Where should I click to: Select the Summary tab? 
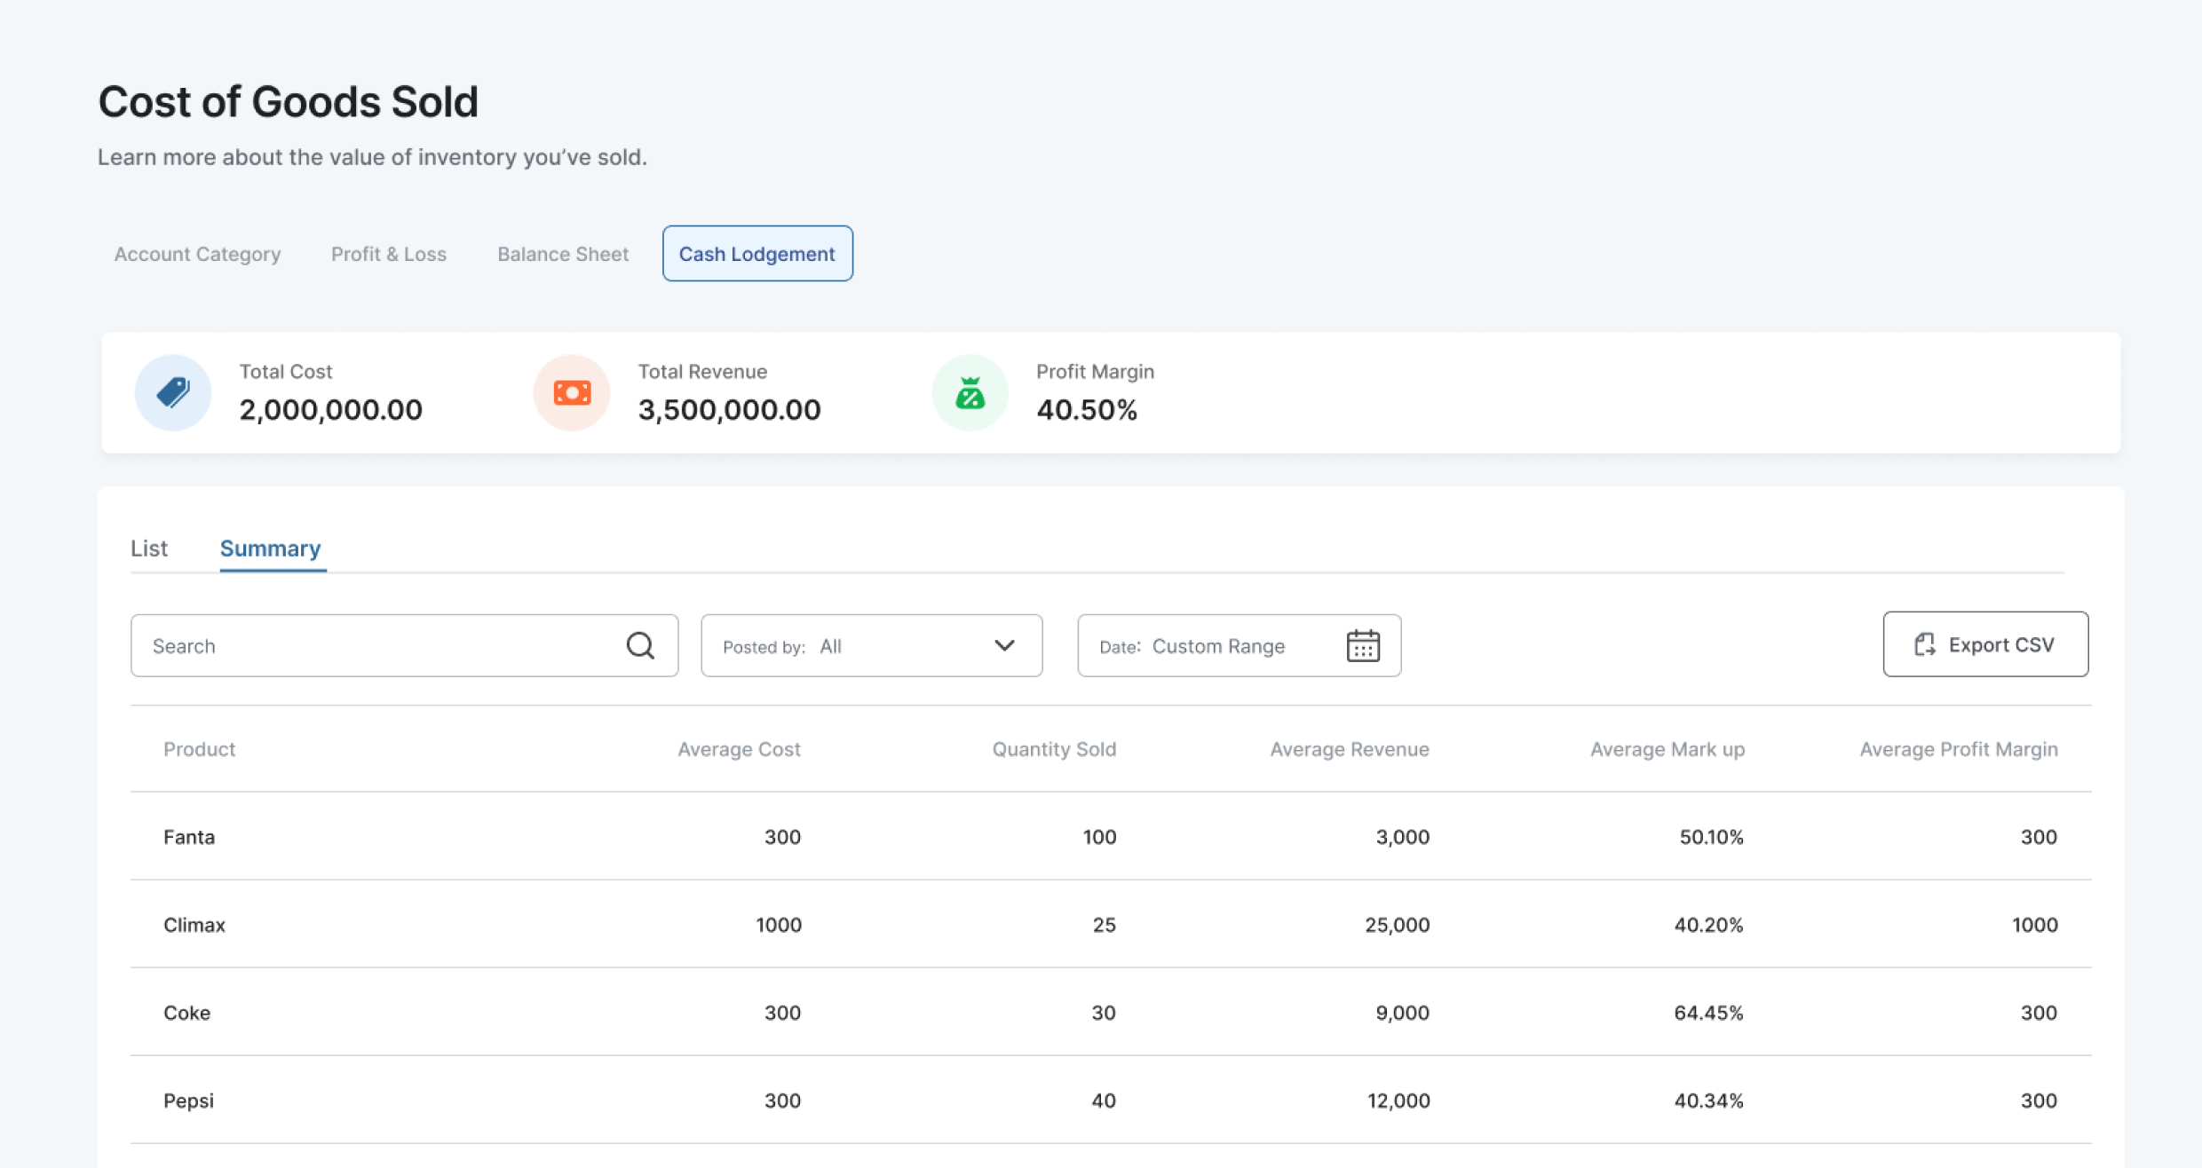270,548
